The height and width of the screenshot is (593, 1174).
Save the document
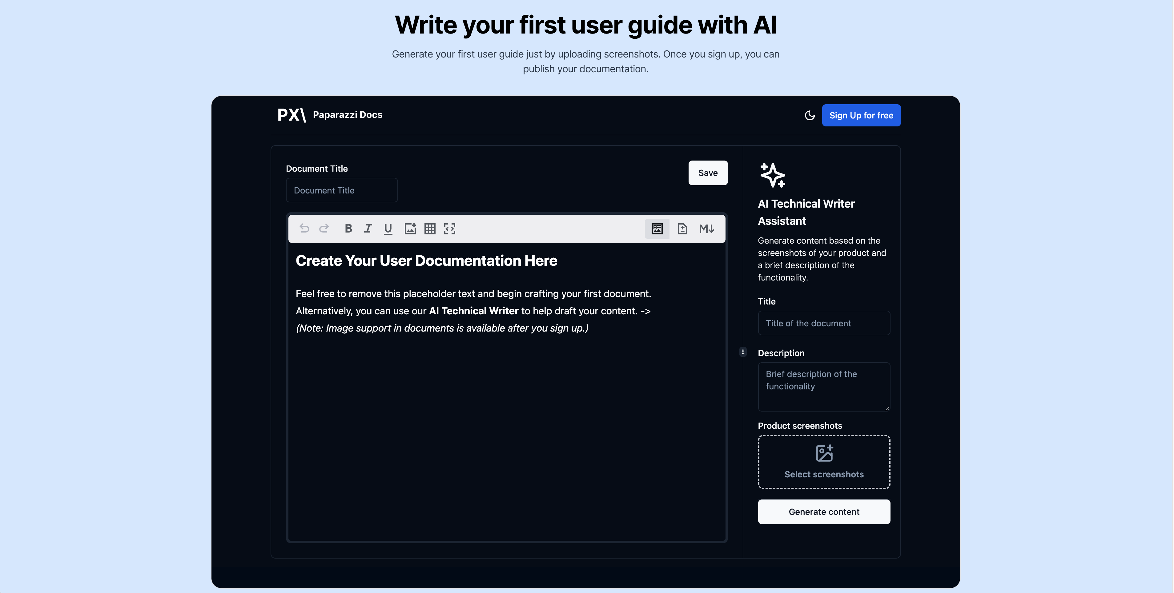tap(707, 173)
